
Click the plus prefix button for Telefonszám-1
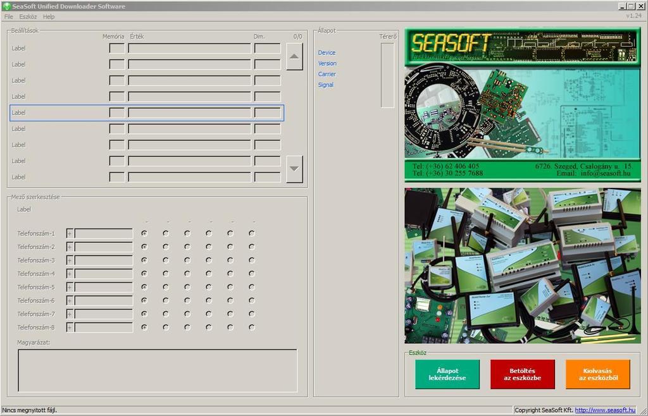point(70,233)
